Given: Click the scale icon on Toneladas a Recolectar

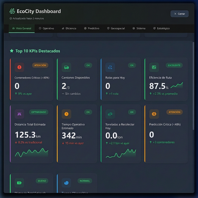Looking at the screenshot, I should tap(110, 114).
